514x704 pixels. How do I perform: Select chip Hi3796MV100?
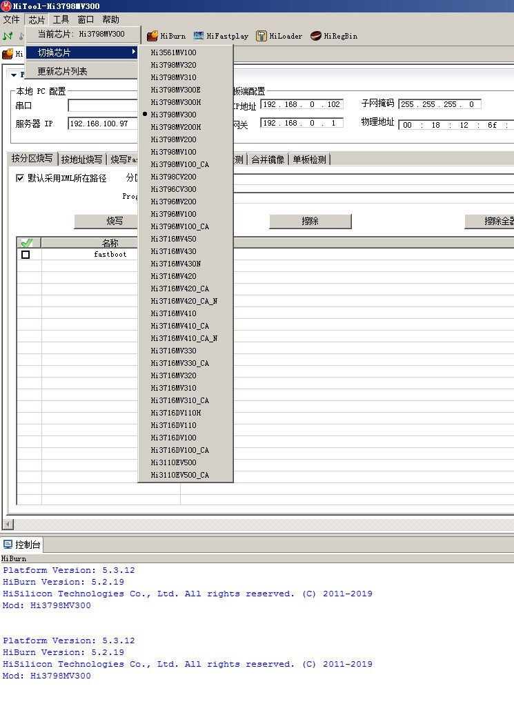(x=186, y=214)
